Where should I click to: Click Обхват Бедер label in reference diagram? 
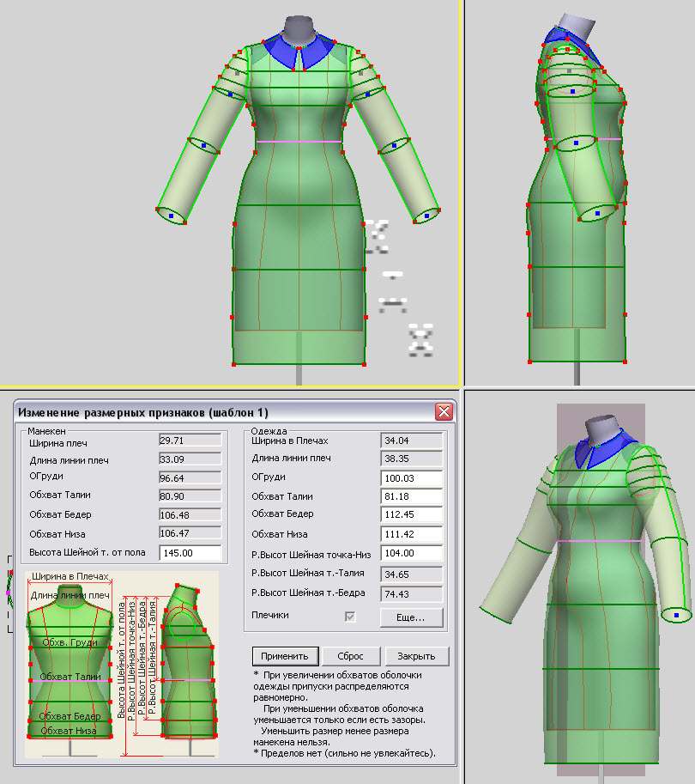(x=69, y=716)
